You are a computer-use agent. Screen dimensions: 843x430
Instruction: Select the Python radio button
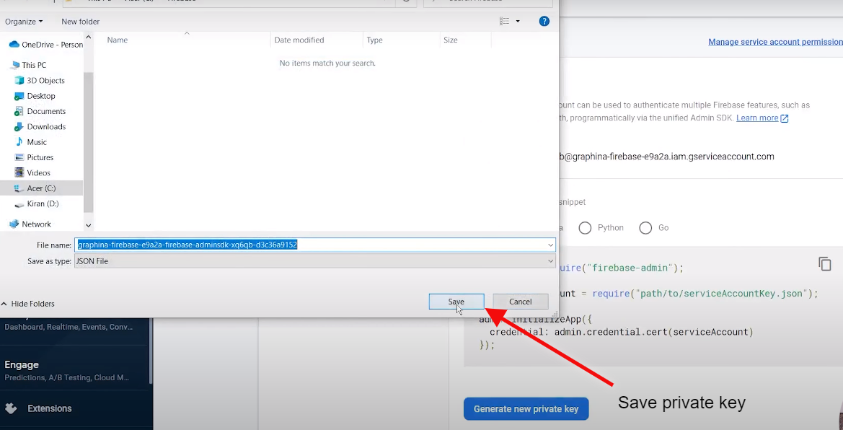[585, 228]
